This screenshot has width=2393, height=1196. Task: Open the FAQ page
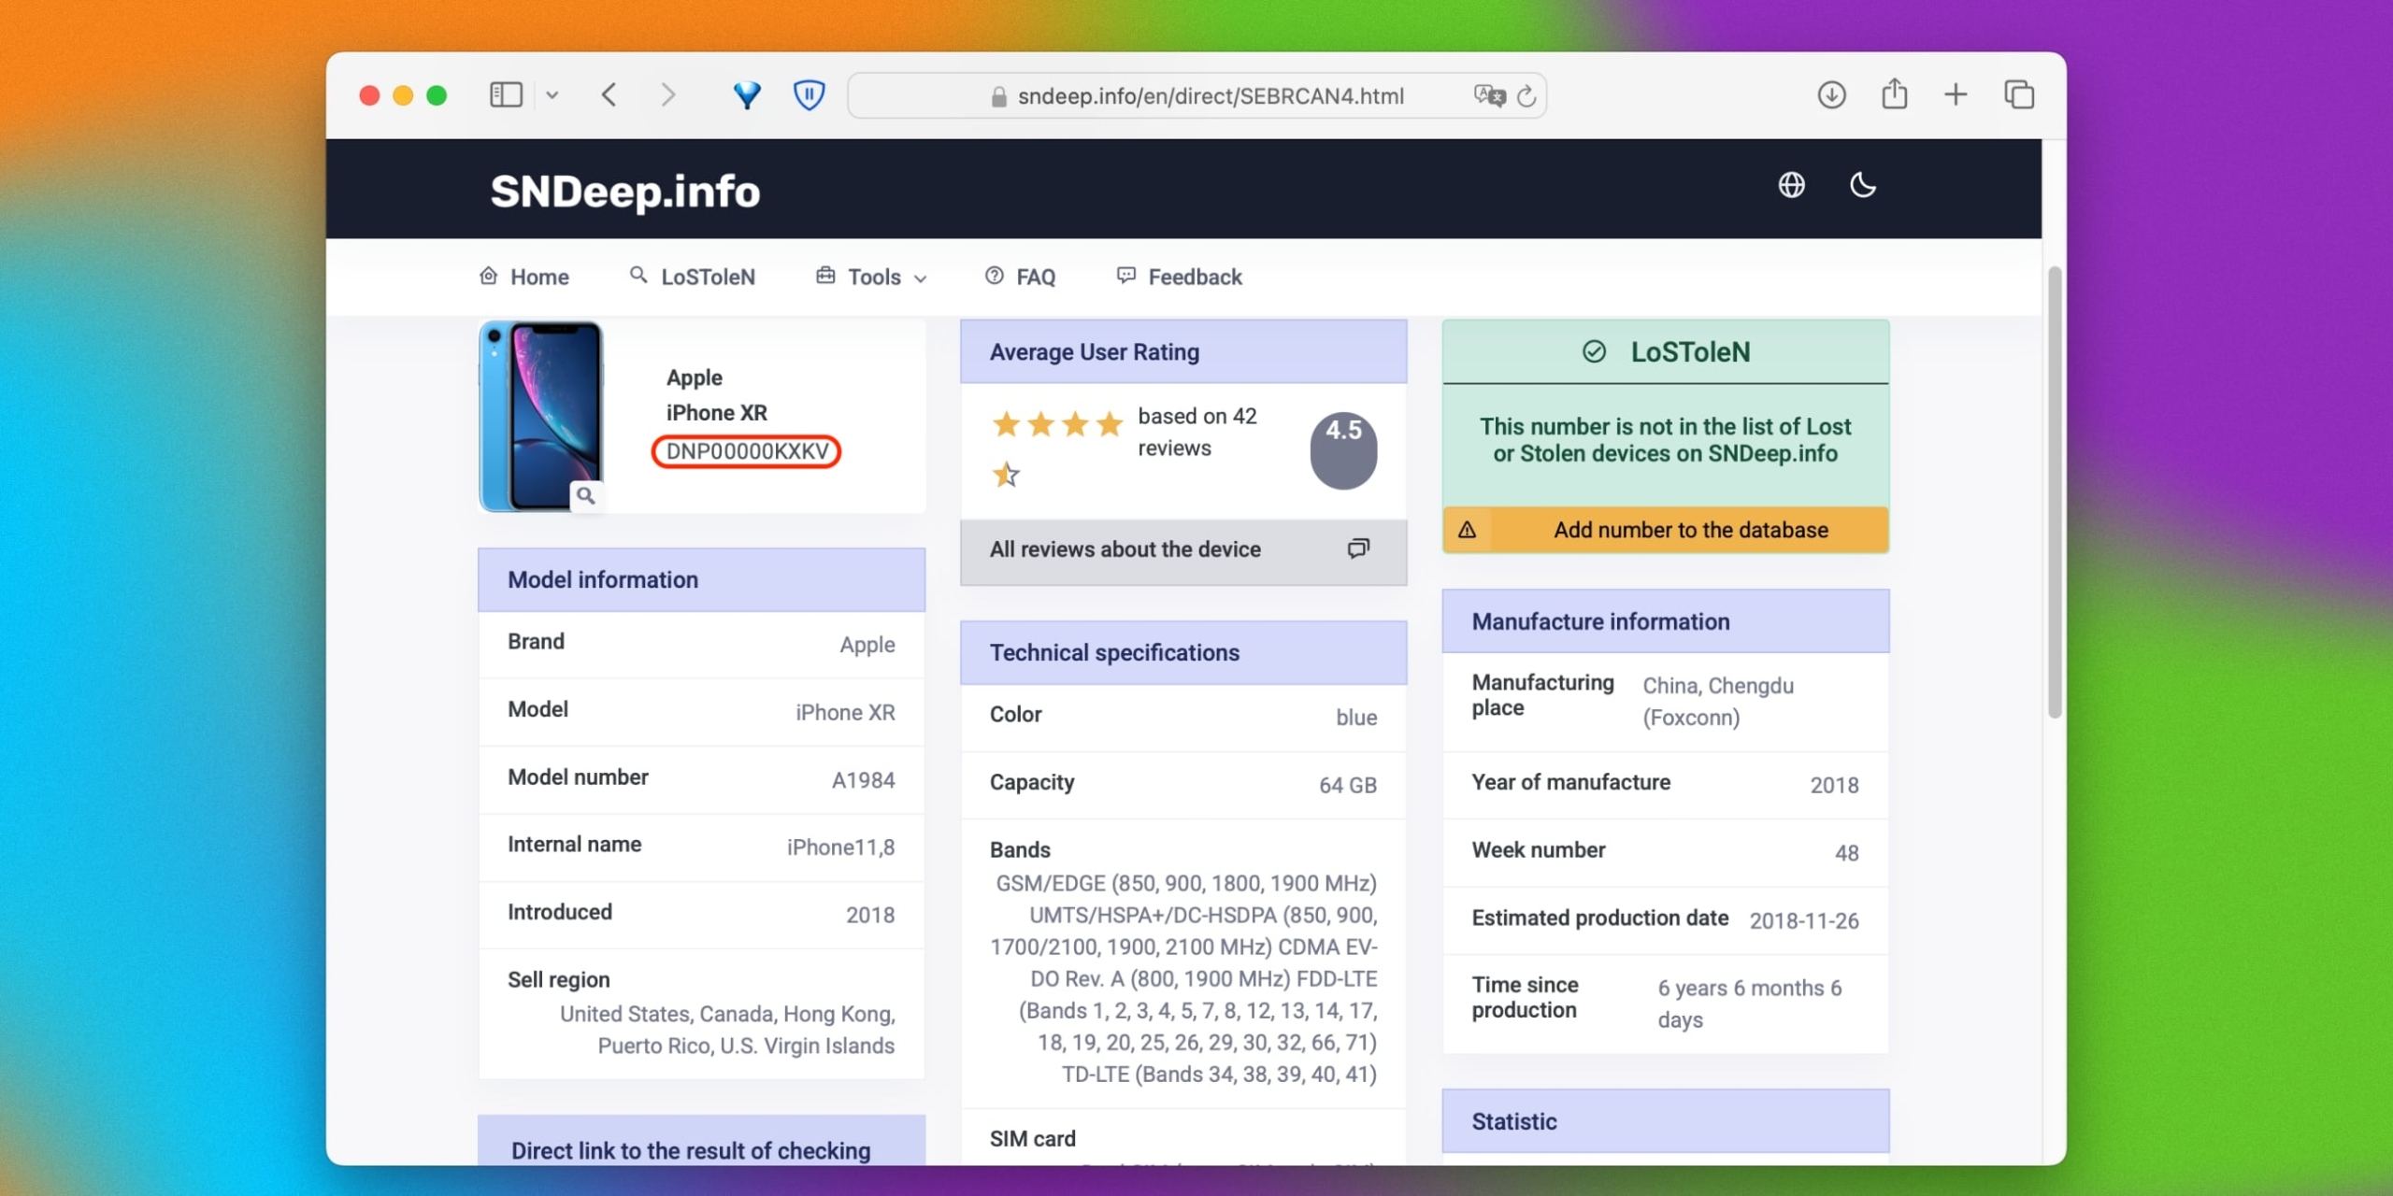(1020, 277)
